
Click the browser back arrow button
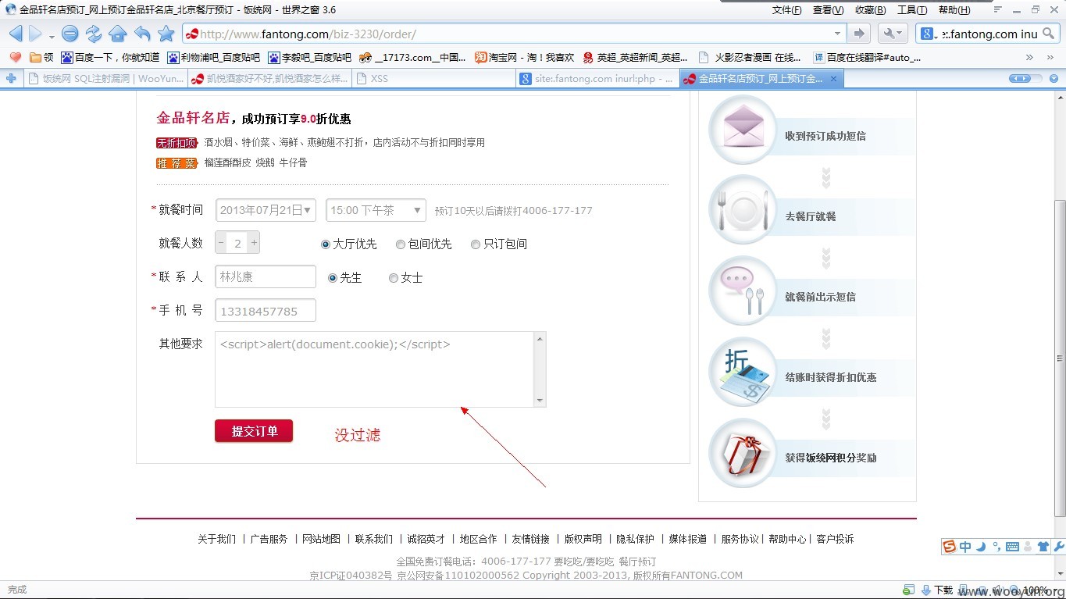[x=16, y=34]
